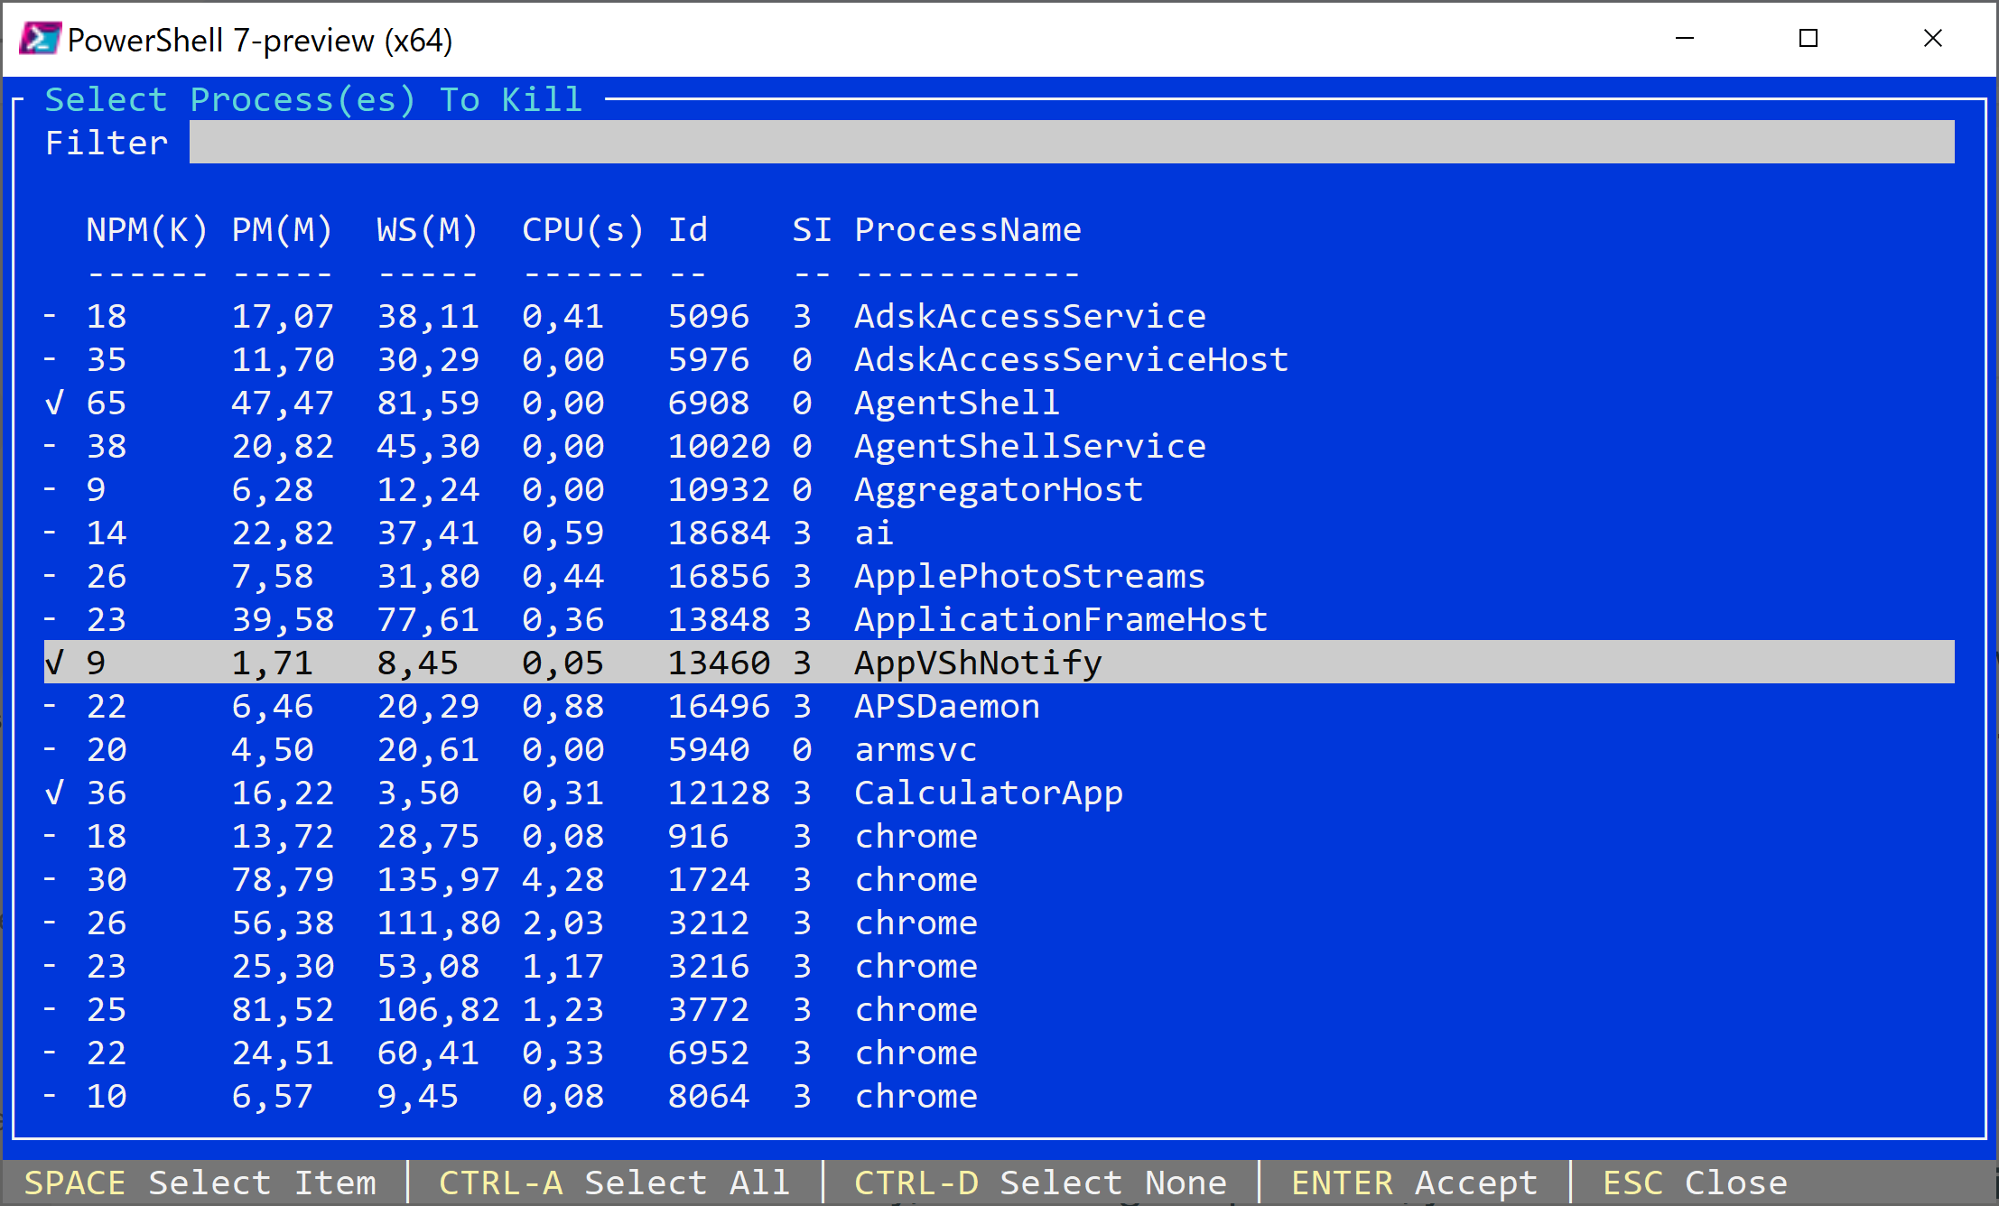
Task: Select chrome process with Id 8064
Action: [916, 1097]
